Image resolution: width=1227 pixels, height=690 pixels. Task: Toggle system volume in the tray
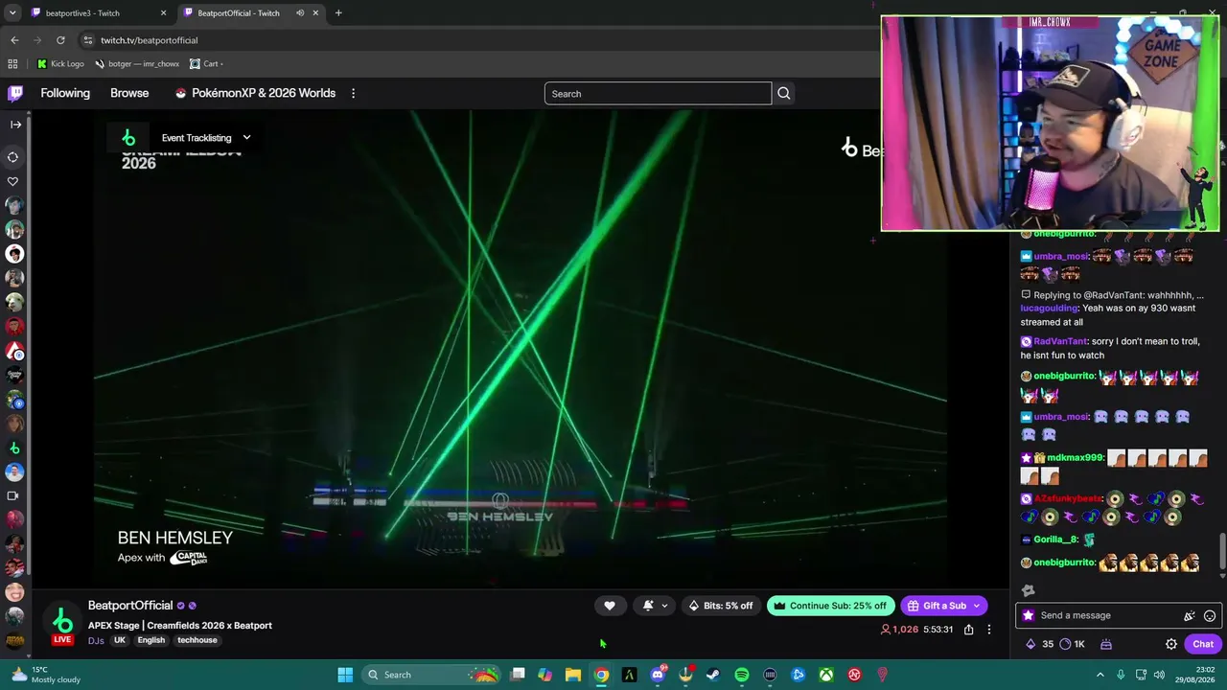click(x=1159, y=675)
